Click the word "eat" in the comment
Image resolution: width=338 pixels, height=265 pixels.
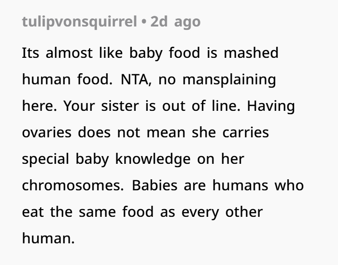tap(32, 212)
